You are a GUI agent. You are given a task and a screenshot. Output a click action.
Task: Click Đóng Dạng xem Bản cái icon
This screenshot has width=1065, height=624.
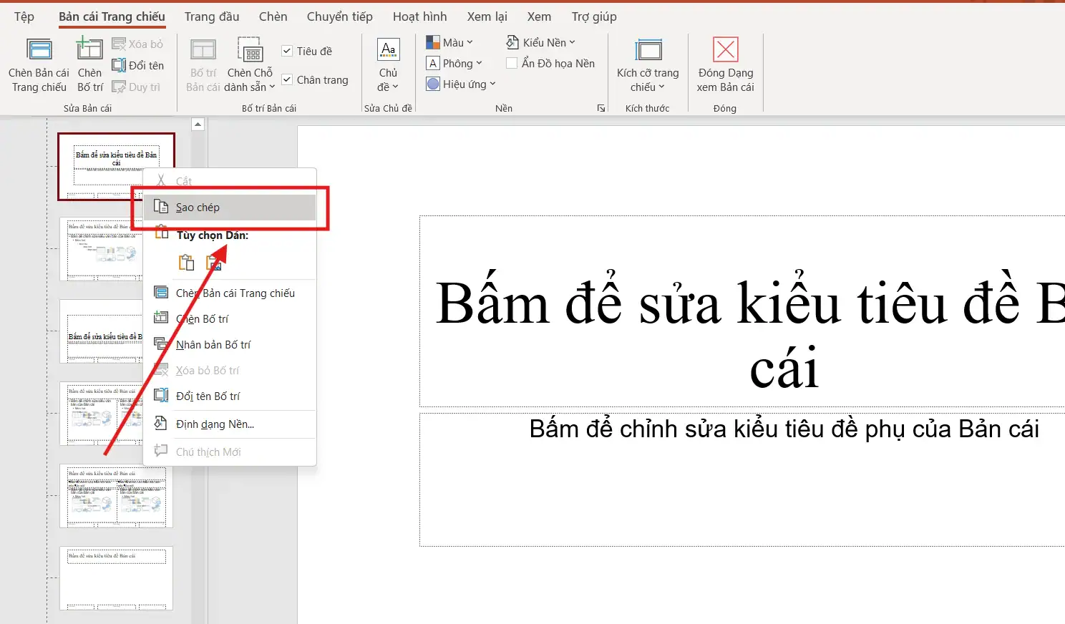tap(725, 64)
